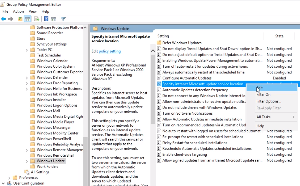Click the folder icon beside Preferences
The width and height of the screenshot is (300, 186).
(x=15, y=178)
